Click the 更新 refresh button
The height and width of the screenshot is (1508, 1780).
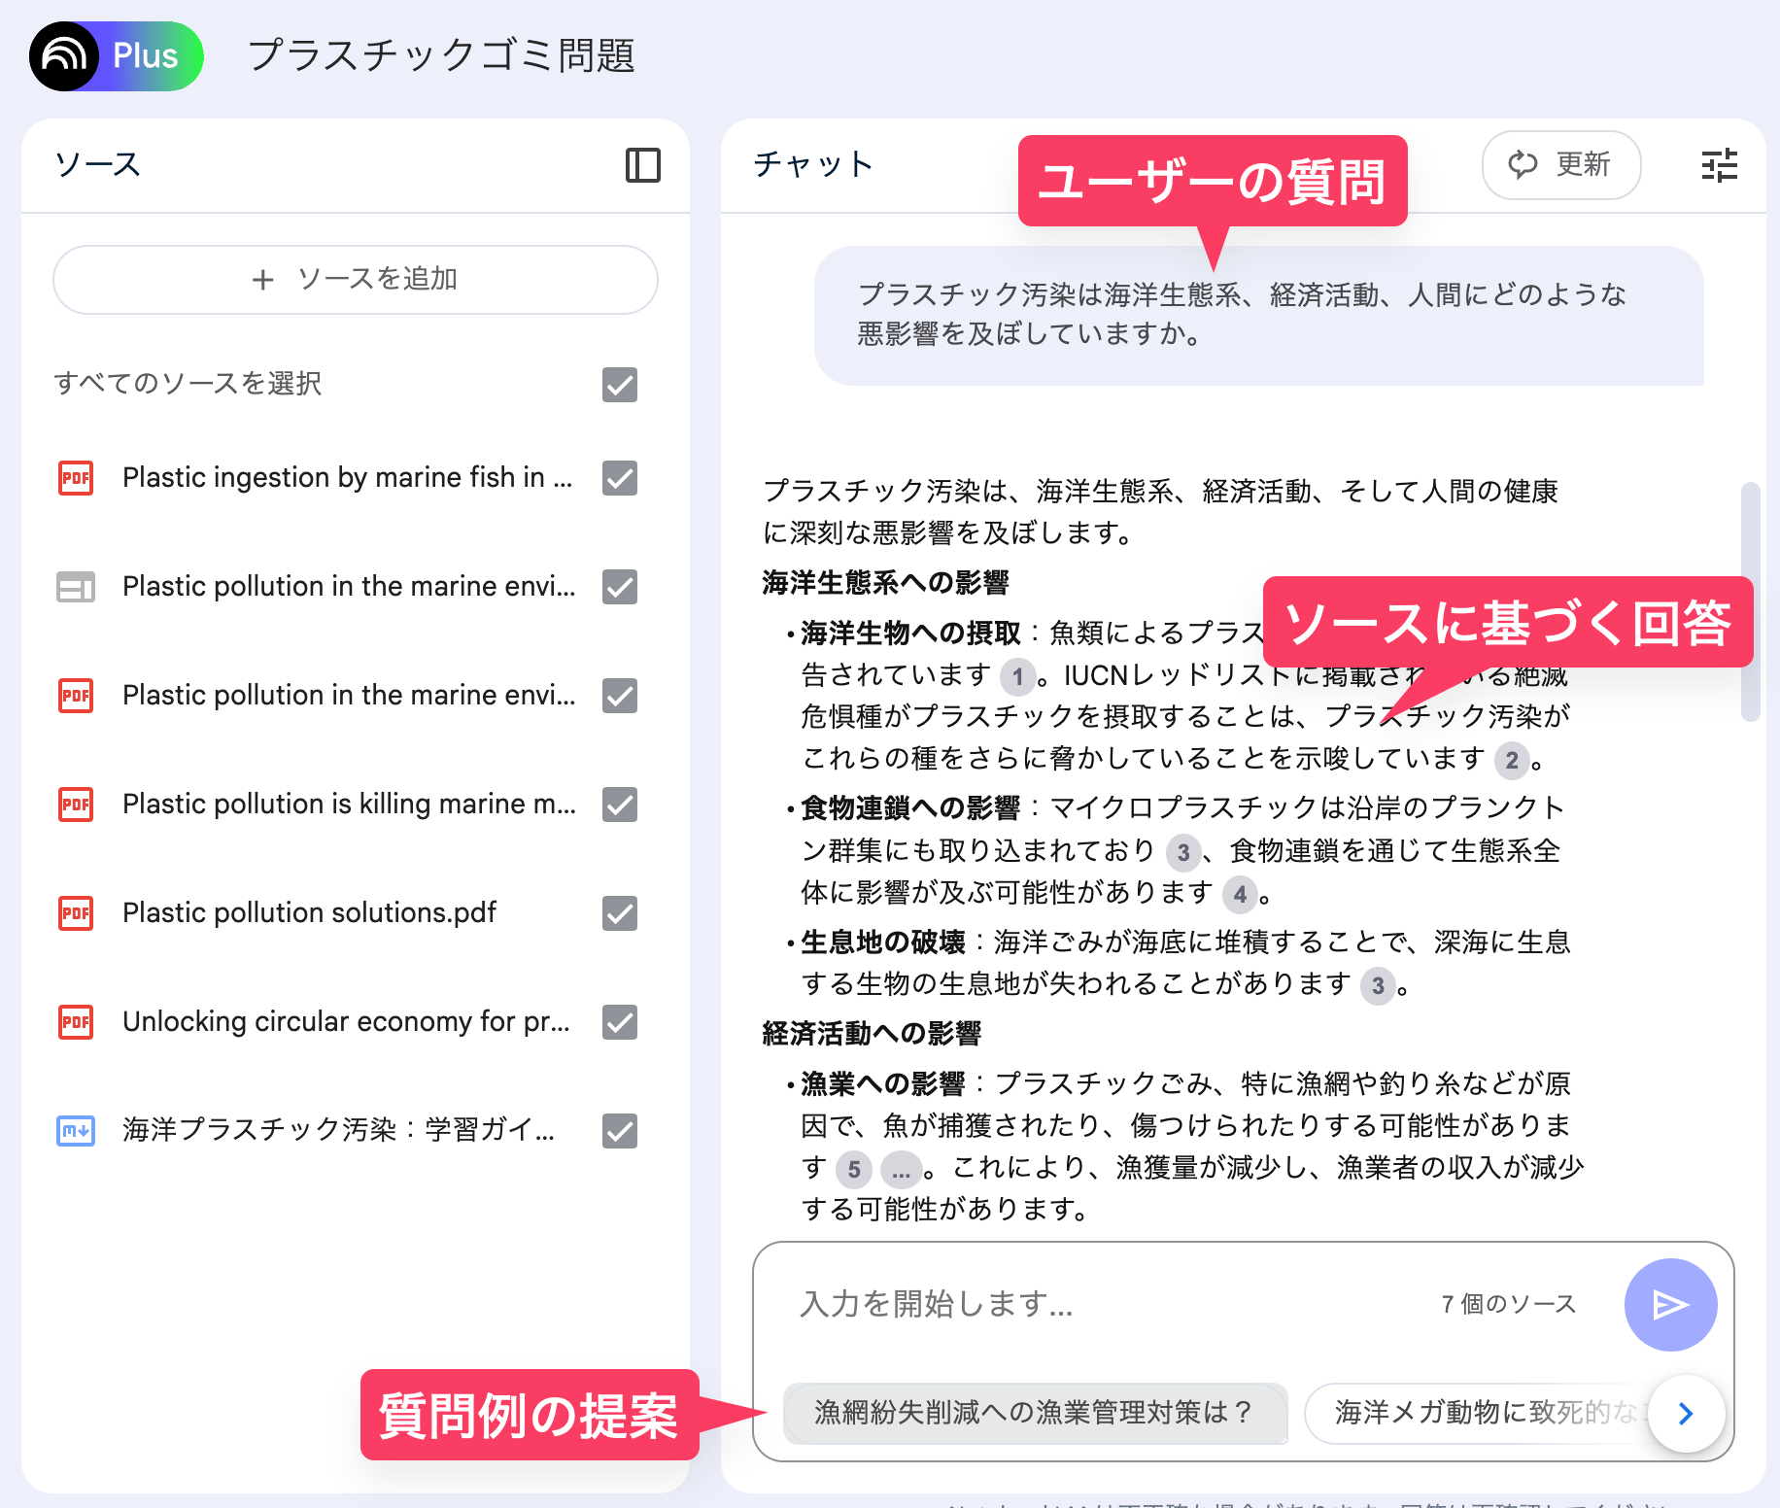(x=1560, y=165)
